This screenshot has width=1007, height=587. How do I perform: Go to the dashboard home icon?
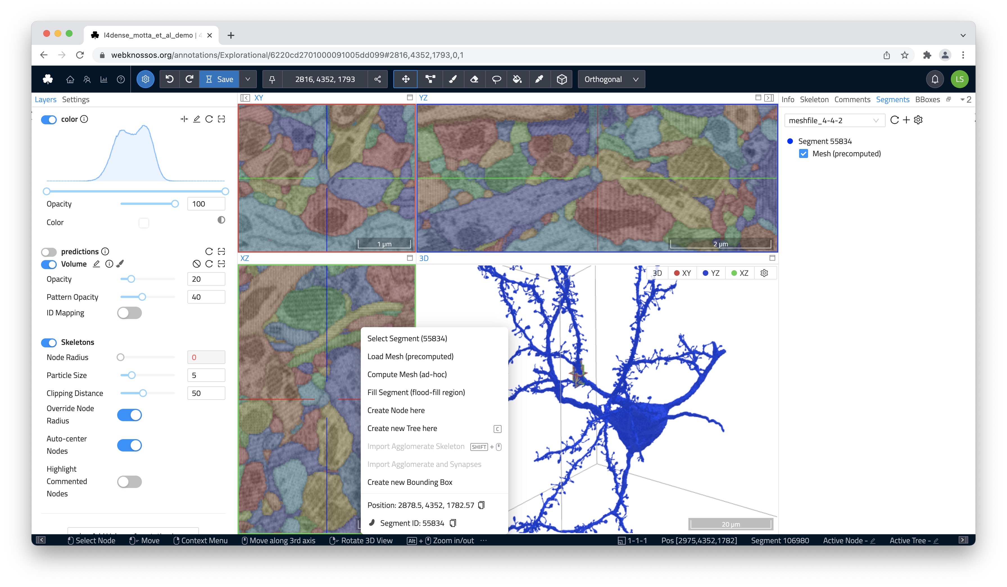click(x=70, y=79)
